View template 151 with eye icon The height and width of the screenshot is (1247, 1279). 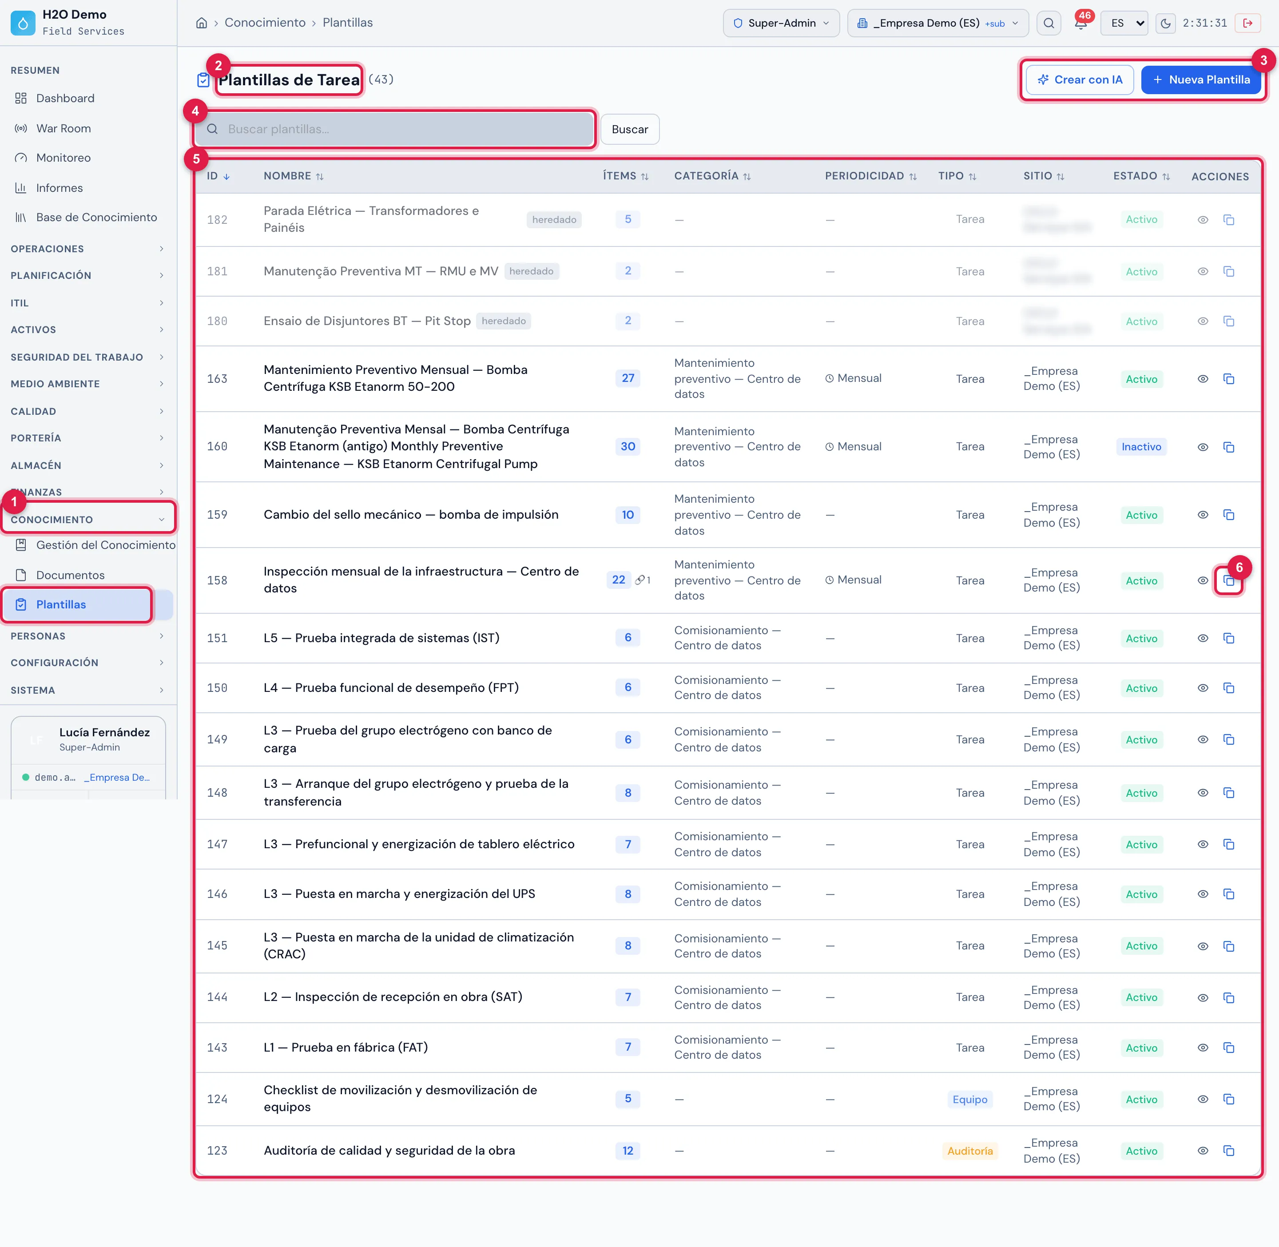click(x=1203, y=638)
